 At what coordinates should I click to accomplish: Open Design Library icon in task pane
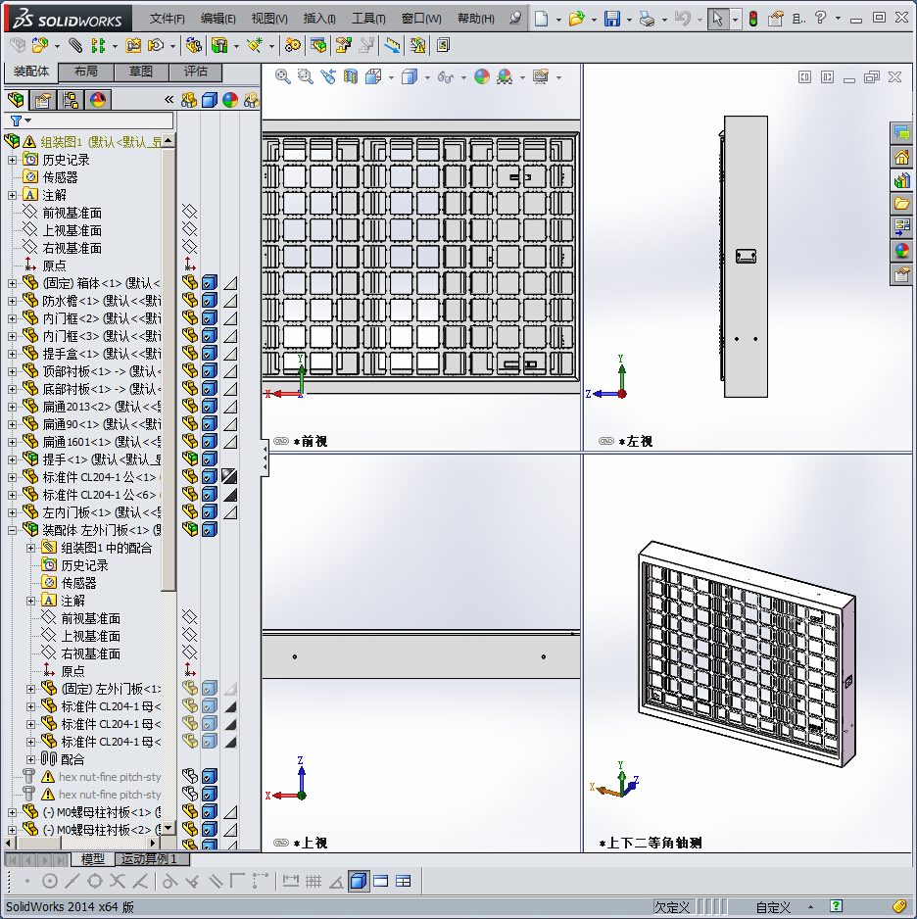(x=901, y=180)
